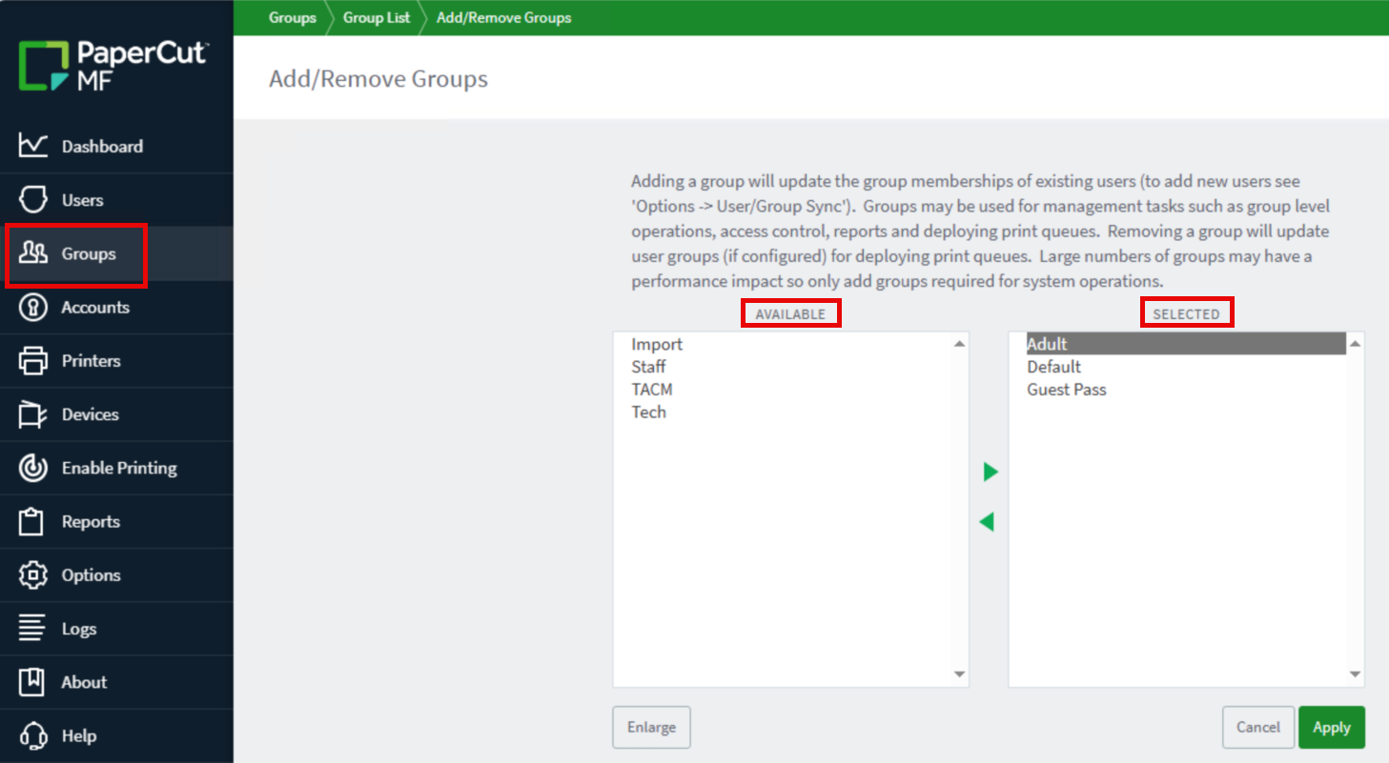Click Available list scrollbar up arrow

pyautogui.click(x=960, y=344)
